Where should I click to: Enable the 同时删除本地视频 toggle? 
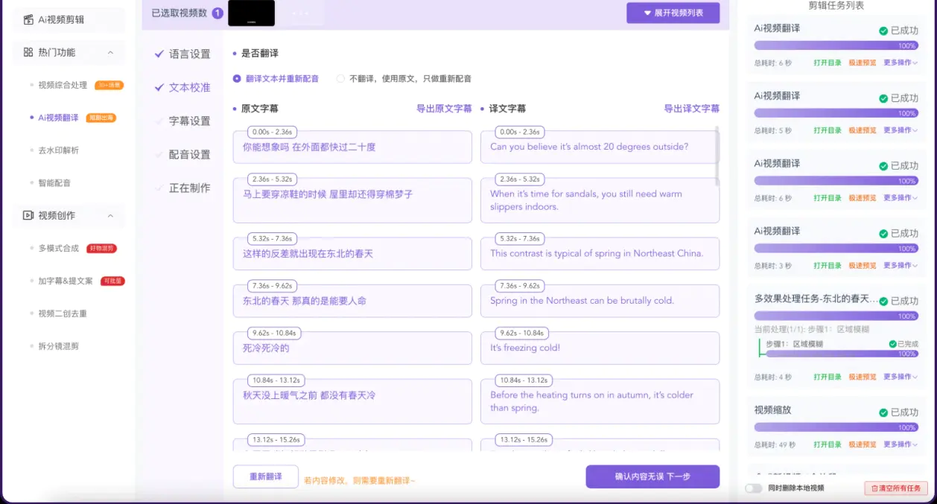(x=753, y=488)
